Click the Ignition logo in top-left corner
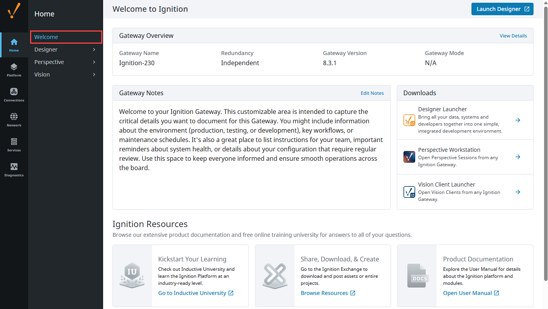548x309 pixels. pos(14,11)
